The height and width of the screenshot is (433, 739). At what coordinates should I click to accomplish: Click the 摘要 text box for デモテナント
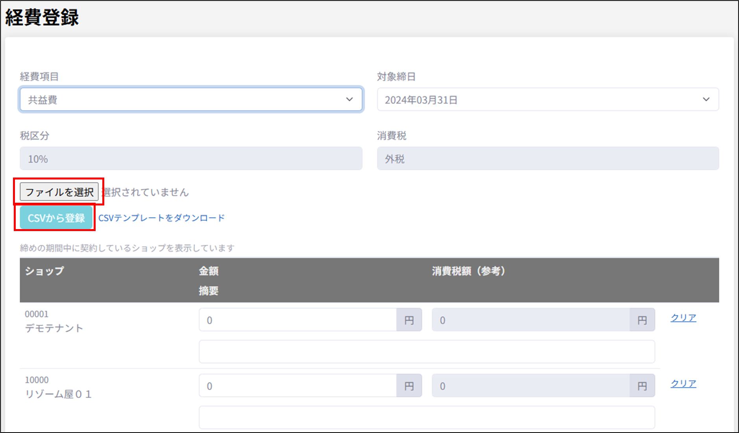[427, 352]
